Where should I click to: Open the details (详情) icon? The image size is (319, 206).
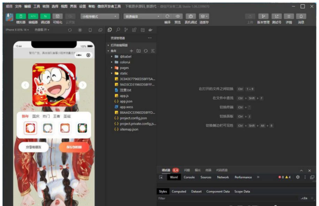click(288, 16)
